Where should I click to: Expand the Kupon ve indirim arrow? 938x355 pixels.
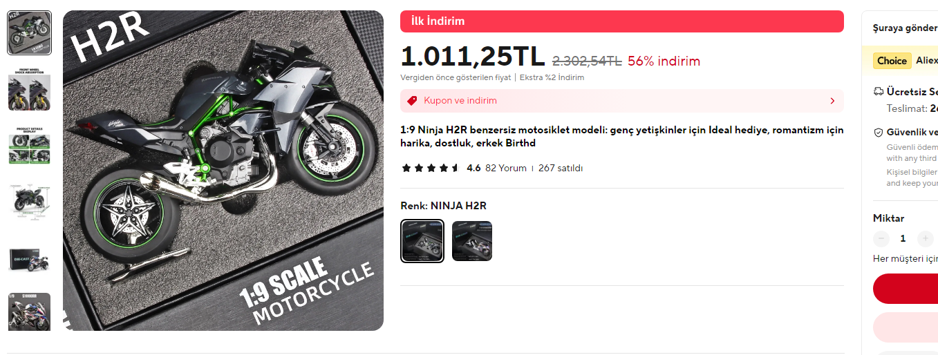coord(832,101)
